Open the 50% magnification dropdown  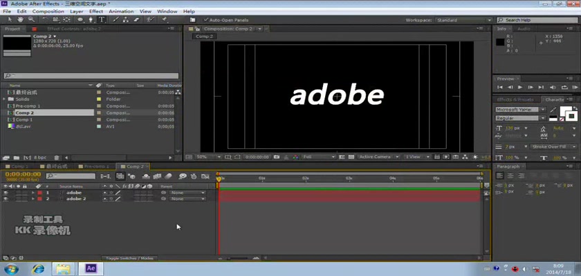pos(209,157)
